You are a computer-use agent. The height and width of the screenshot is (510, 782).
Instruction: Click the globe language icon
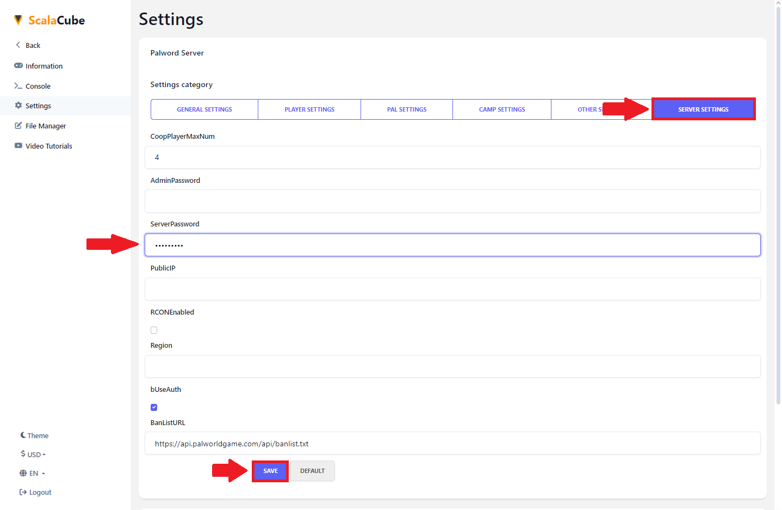click(x=23, y=473)
